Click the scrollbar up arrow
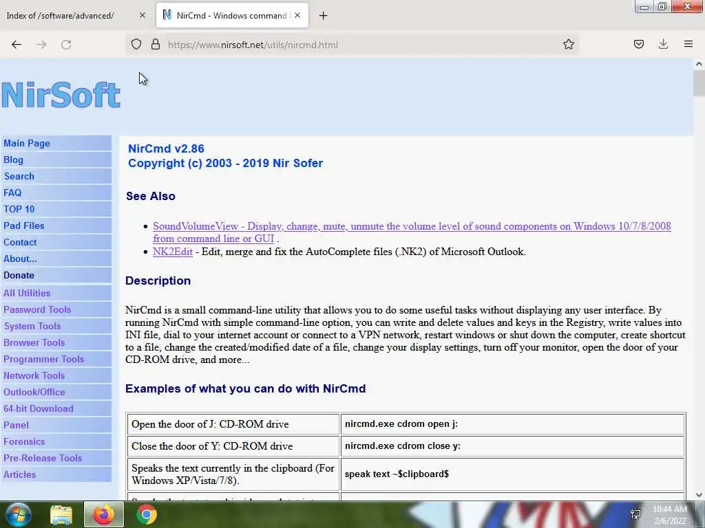The height and width of the screenshot is (528, 705). click(x=699, y=64)
